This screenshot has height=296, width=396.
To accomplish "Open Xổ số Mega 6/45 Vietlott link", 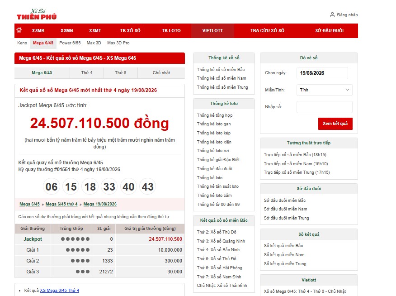I will click(305, 291).
